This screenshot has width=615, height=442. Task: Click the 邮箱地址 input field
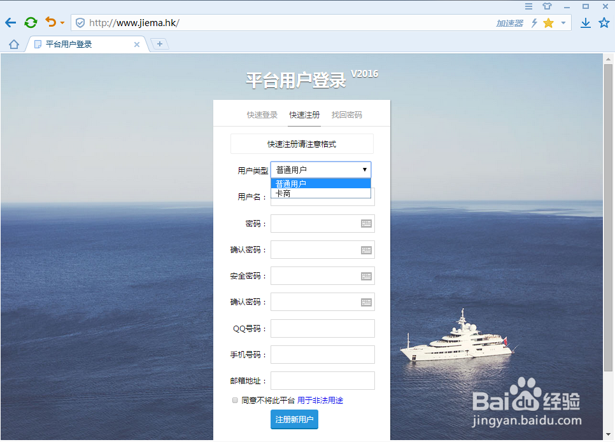pos(322,380)
